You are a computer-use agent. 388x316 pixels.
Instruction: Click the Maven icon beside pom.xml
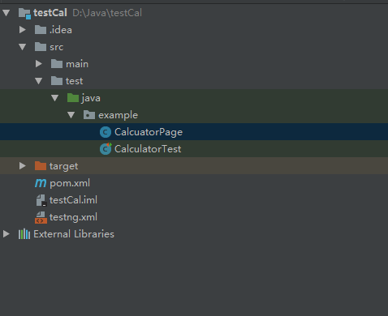click(x=41, y=183)
